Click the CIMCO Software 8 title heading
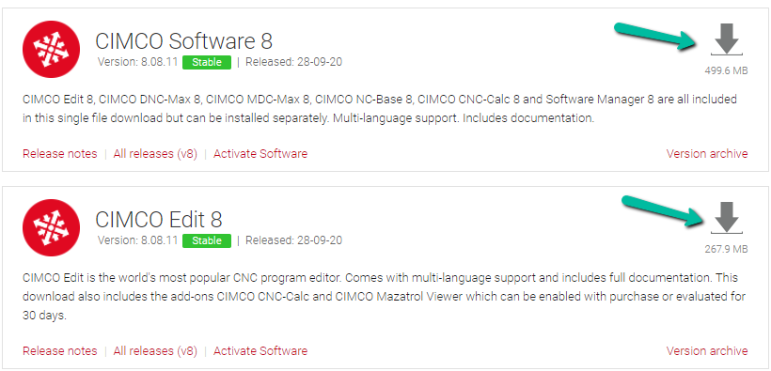Viewport: 771px width, 371px height. [184, 41]
